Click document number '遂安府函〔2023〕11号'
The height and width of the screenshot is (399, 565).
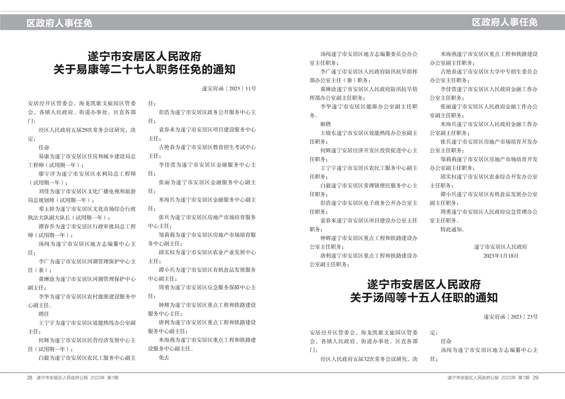[229, 89]
